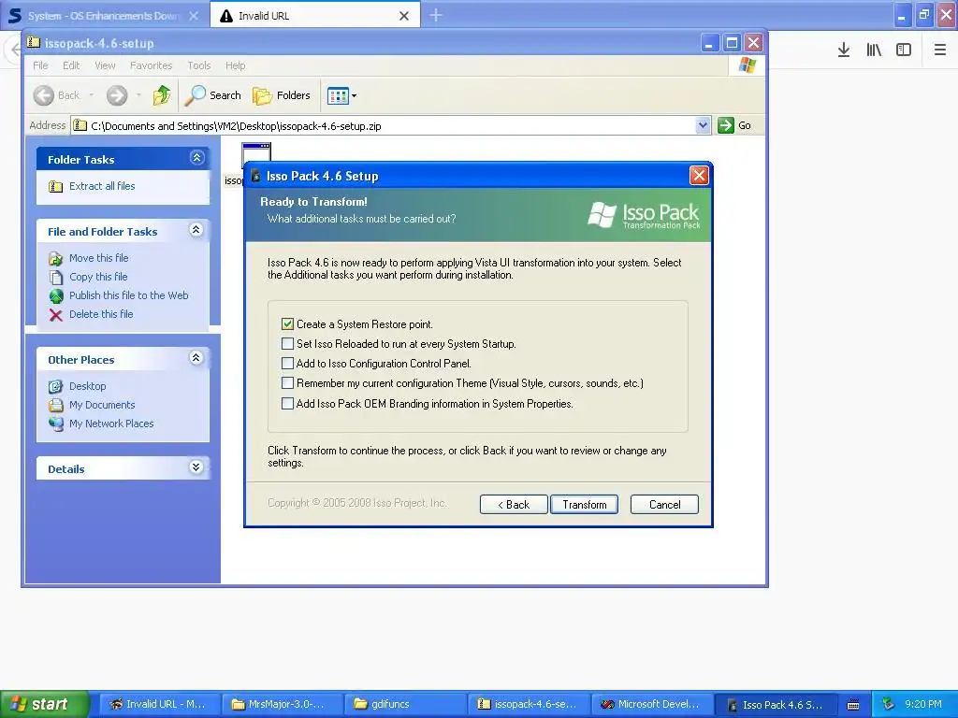
Task: Open My Network Places link
Action: (x=111, y=424)
